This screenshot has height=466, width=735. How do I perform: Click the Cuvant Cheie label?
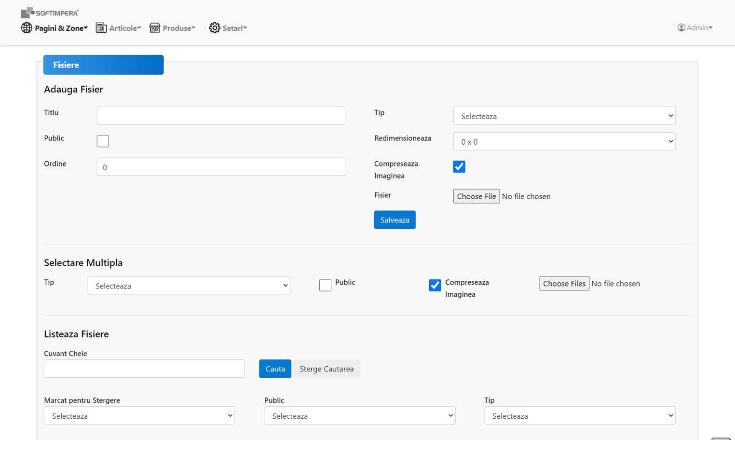pos(66,354)
